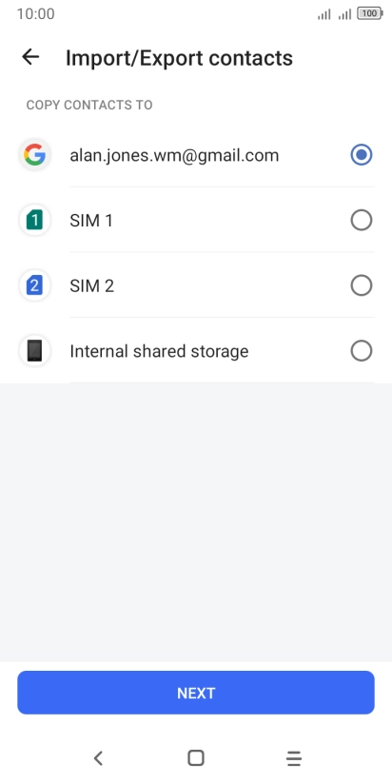Choose SIM 1 text label
Screen dimensions: 392x784
click(91, 221)
